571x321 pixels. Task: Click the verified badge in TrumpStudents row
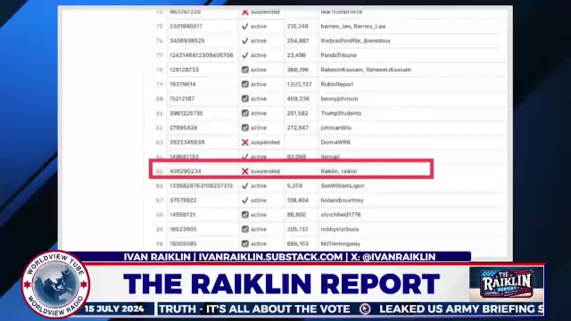tap(245, 113)
